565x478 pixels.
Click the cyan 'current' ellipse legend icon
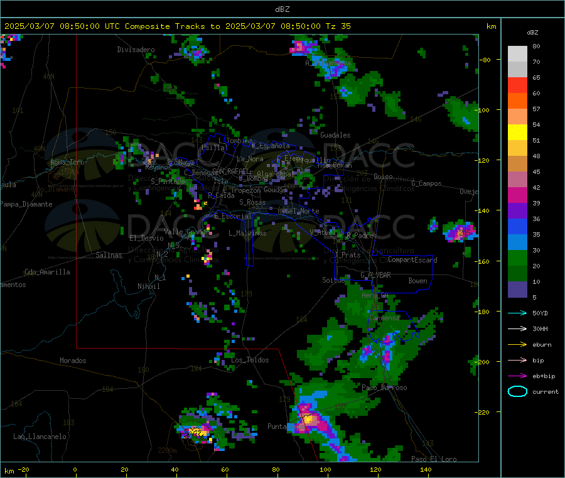(x=517, y=391)
